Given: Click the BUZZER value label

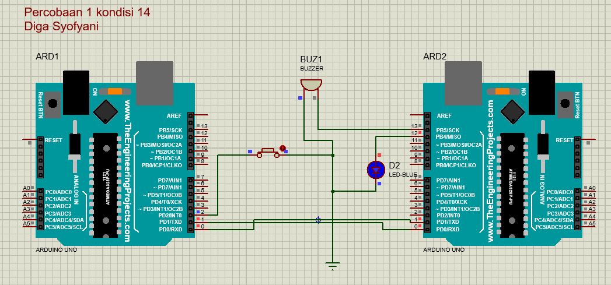Looking at the screenshot, I should pyautogui.click(x=312, y=69).
